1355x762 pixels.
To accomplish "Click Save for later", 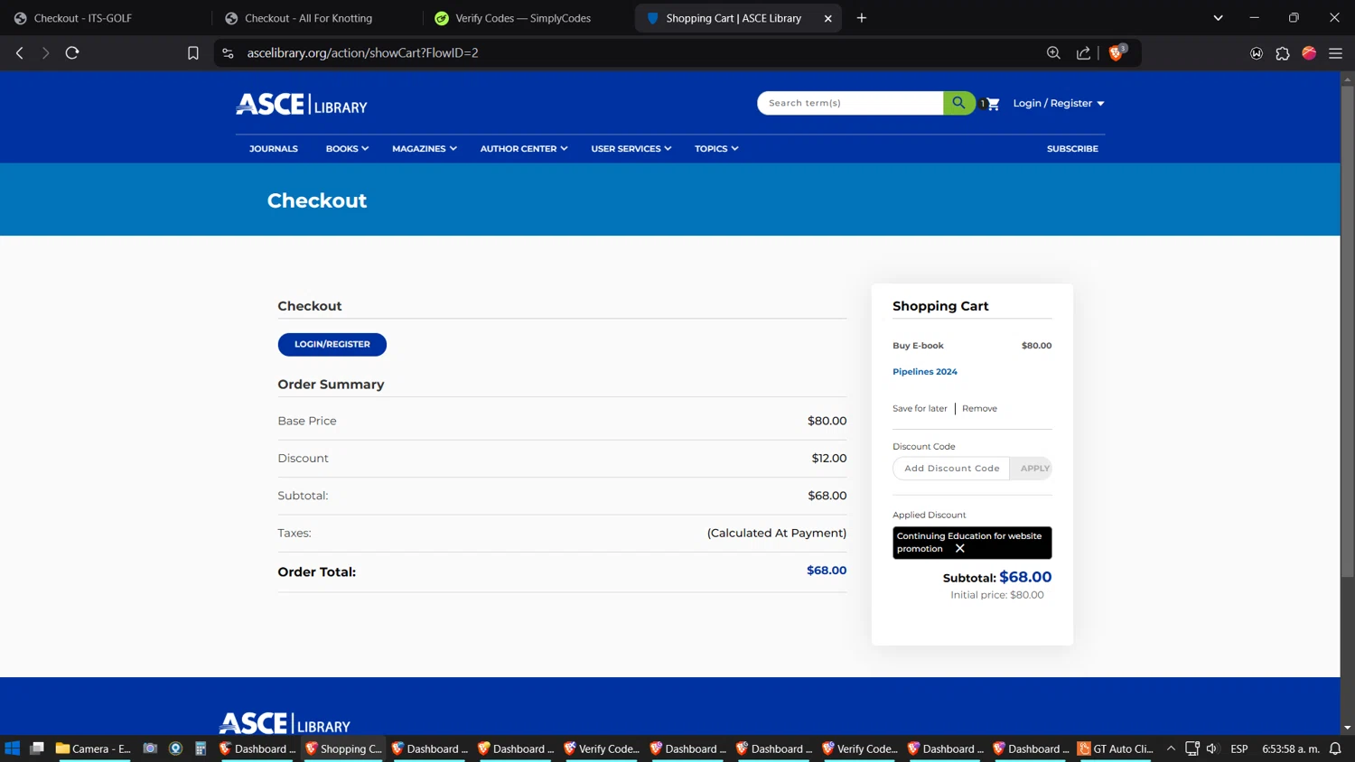I will [x=920, y=409].
